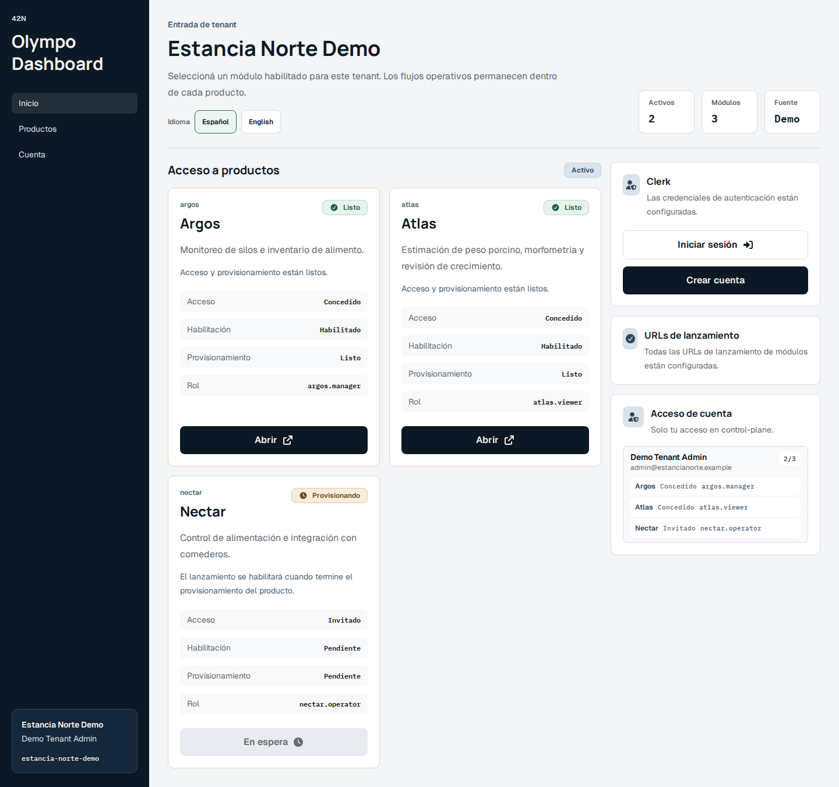Image resolution: width=839 pixels, height=787 pixels.
Task: Click the Argos card heading
Action: tap(200, 224)
